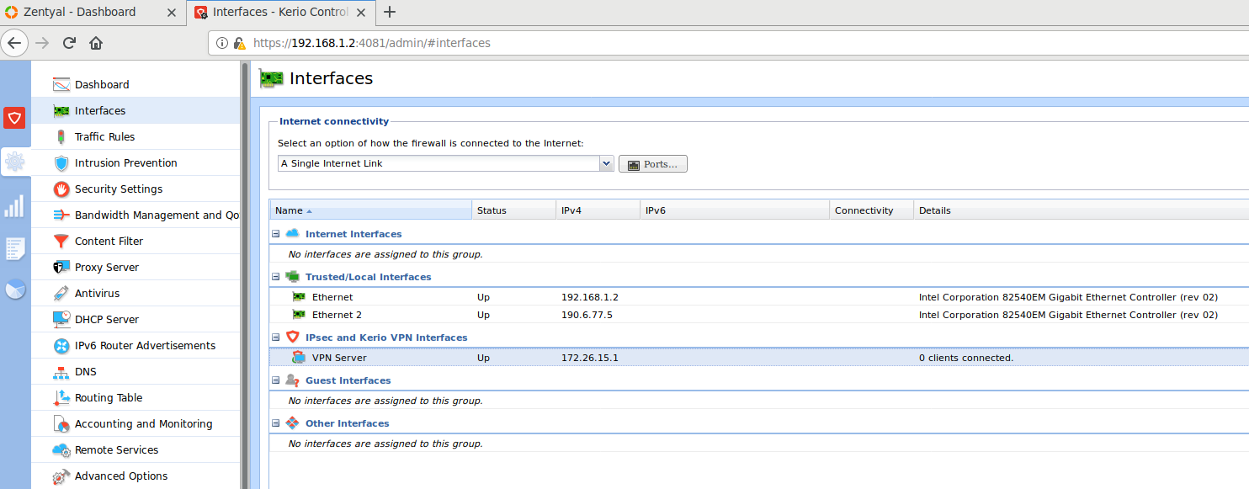Click the VPN Server row icon

298,358
